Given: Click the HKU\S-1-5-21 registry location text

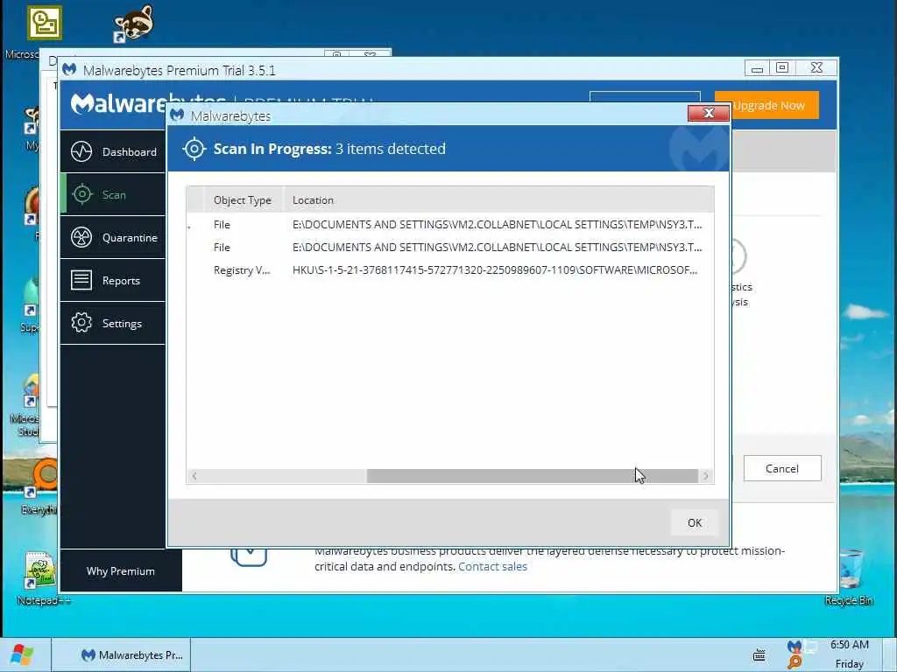Looking at the screenshot, I should pos(495,269).
